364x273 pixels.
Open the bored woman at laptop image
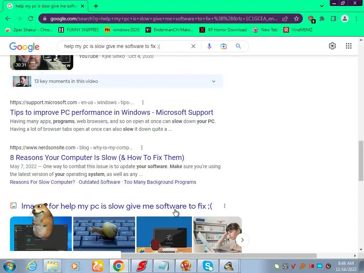(x=217, y=235)
